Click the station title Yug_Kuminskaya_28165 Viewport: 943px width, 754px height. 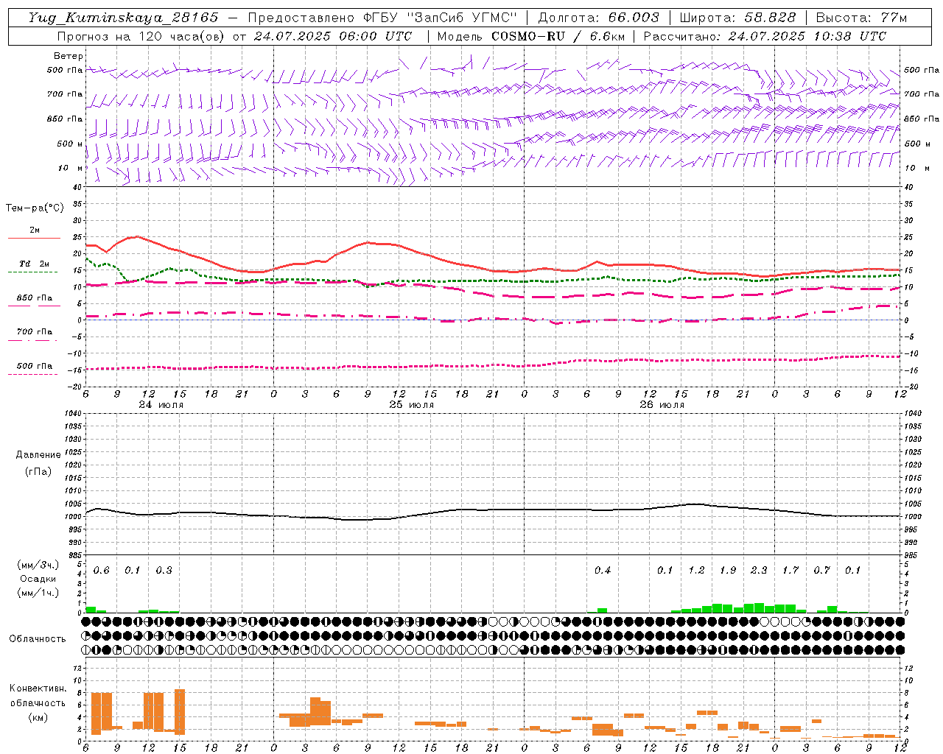[123, 18]
